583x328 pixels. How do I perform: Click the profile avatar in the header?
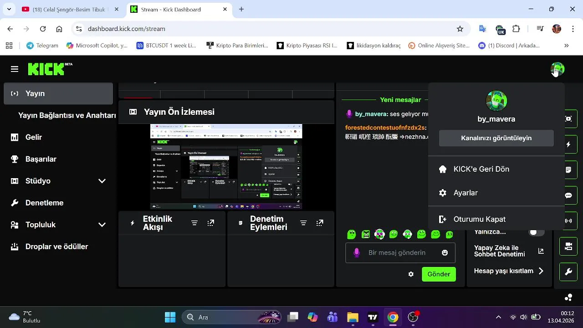(557, 69)
